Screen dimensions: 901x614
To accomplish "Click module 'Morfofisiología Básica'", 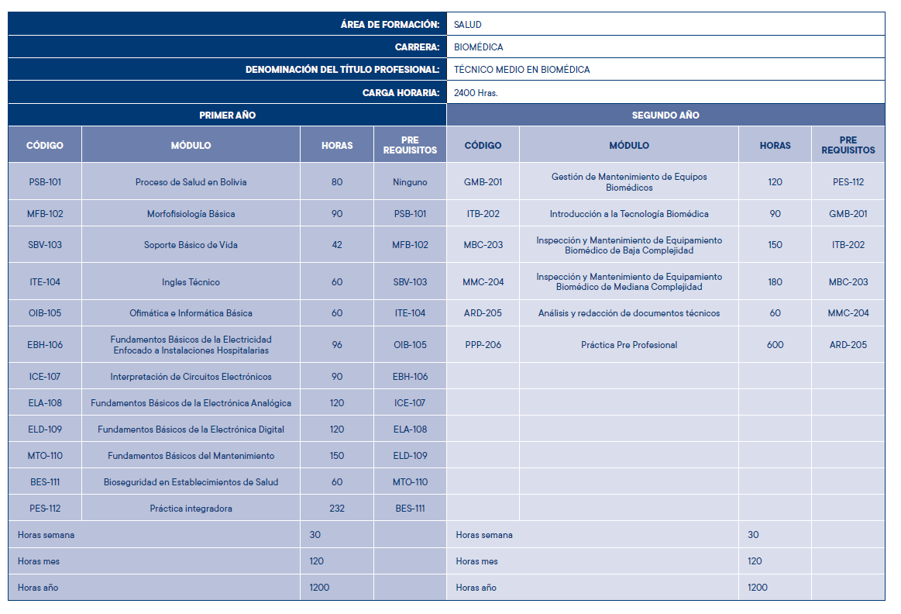I will 191,213.
